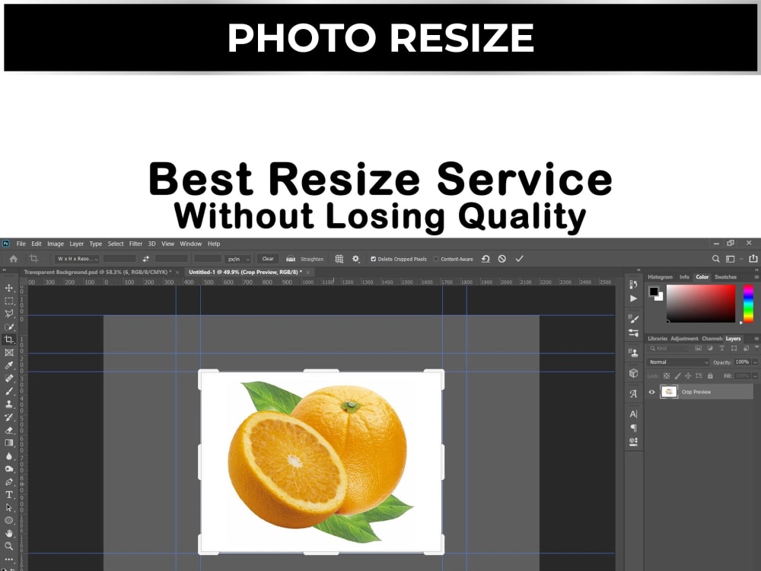Select the Frame tool

coord(8,352)
